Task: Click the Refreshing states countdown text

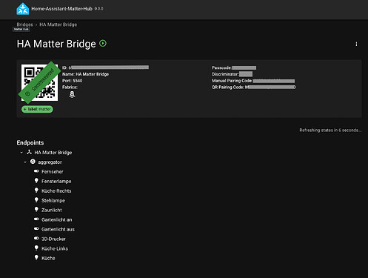Action: (x=330, y=130)
